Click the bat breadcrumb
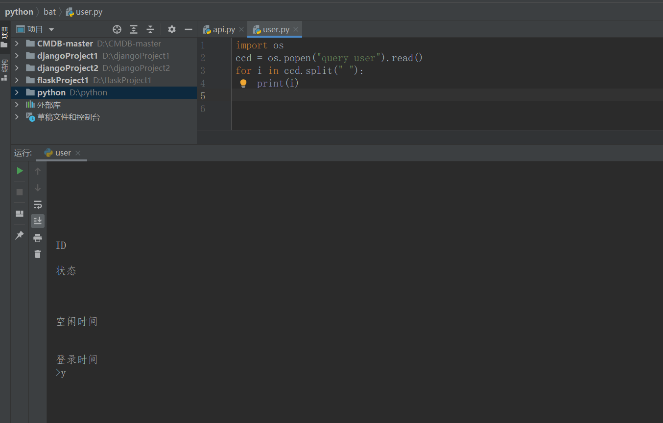 point(49,12)
